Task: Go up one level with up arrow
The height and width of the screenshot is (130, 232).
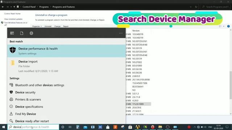Action: (14, 7)
